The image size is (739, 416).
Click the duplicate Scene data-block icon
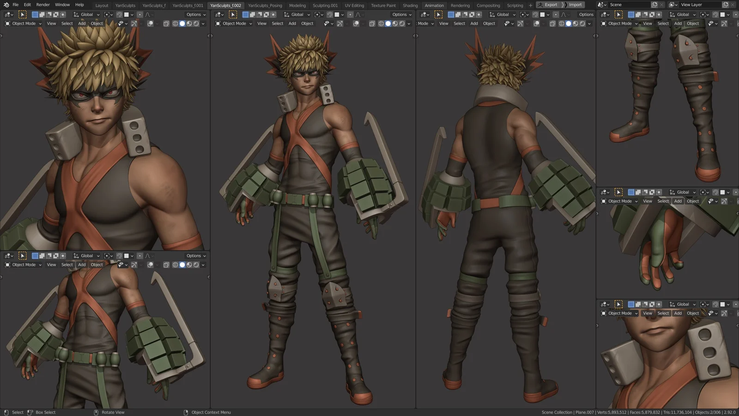[654, 4]
